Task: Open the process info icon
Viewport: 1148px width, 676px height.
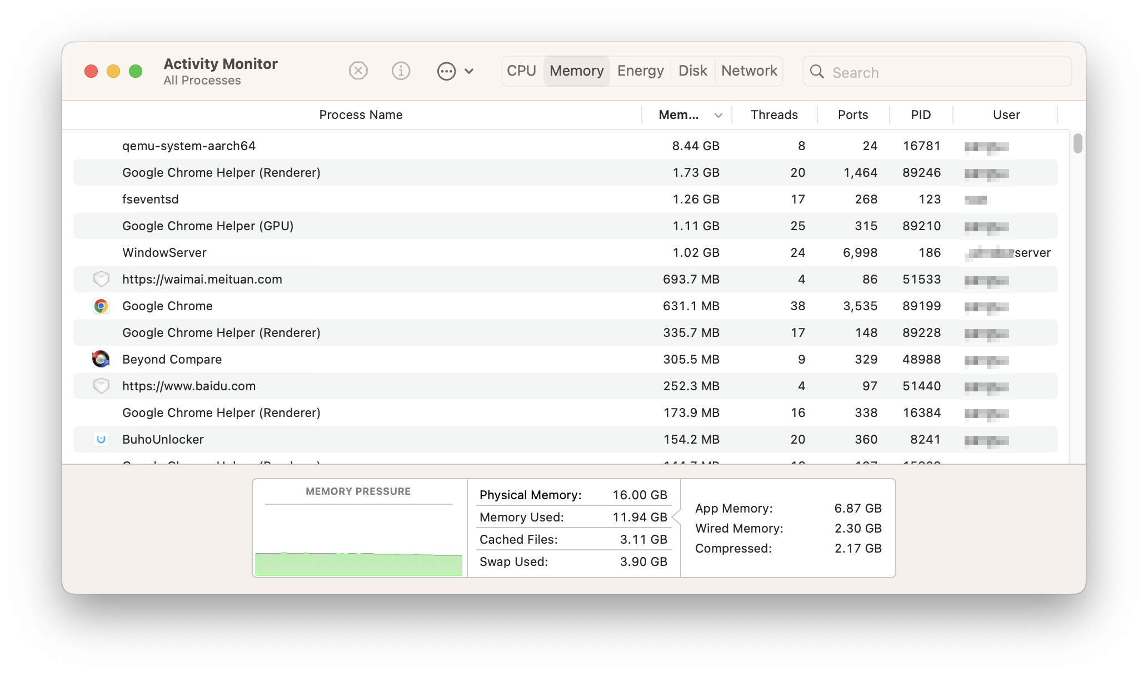Action: [401, 71]
